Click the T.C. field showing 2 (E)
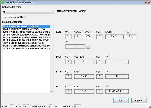 click(131, 37)
